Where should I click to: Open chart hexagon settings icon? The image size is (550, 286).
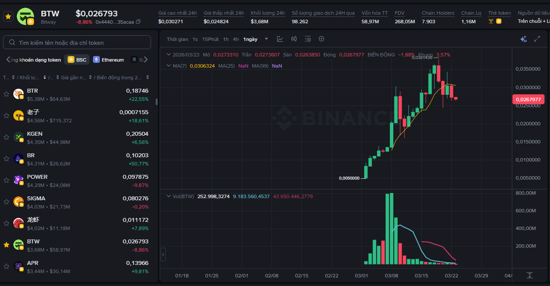(321, 39)
